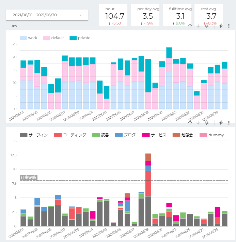This screenshot has height=242, width=236.
Task: Click the light blue work segment of the tallest bar
Action: tap(169, 90)
